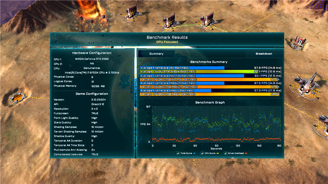Image resolution: width=328 pixels, height=184 pixels.
Task: Select the Average CPU Framerate (All Batches) bar
Action: point(197,72)
